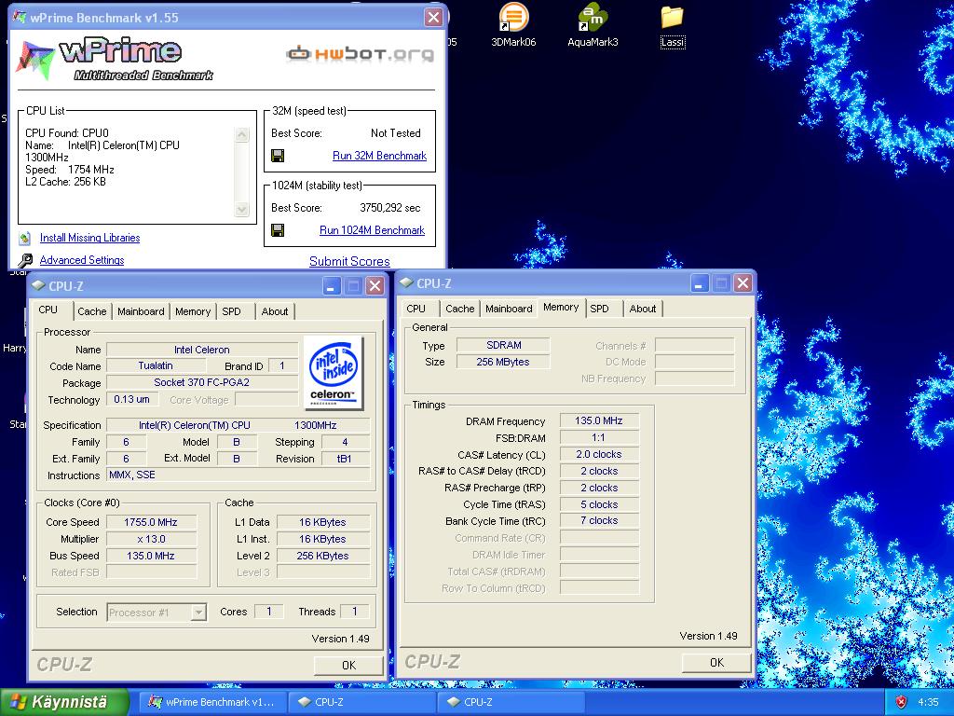Screen dimensions: 954x716
Task: Click OK in right CPU-Z Memory window
Action: tap(716, 663)
